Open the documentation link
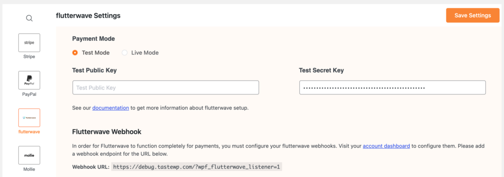Image resolution: width=504 pixels, height=177 pixels. [x=111, y=108]
